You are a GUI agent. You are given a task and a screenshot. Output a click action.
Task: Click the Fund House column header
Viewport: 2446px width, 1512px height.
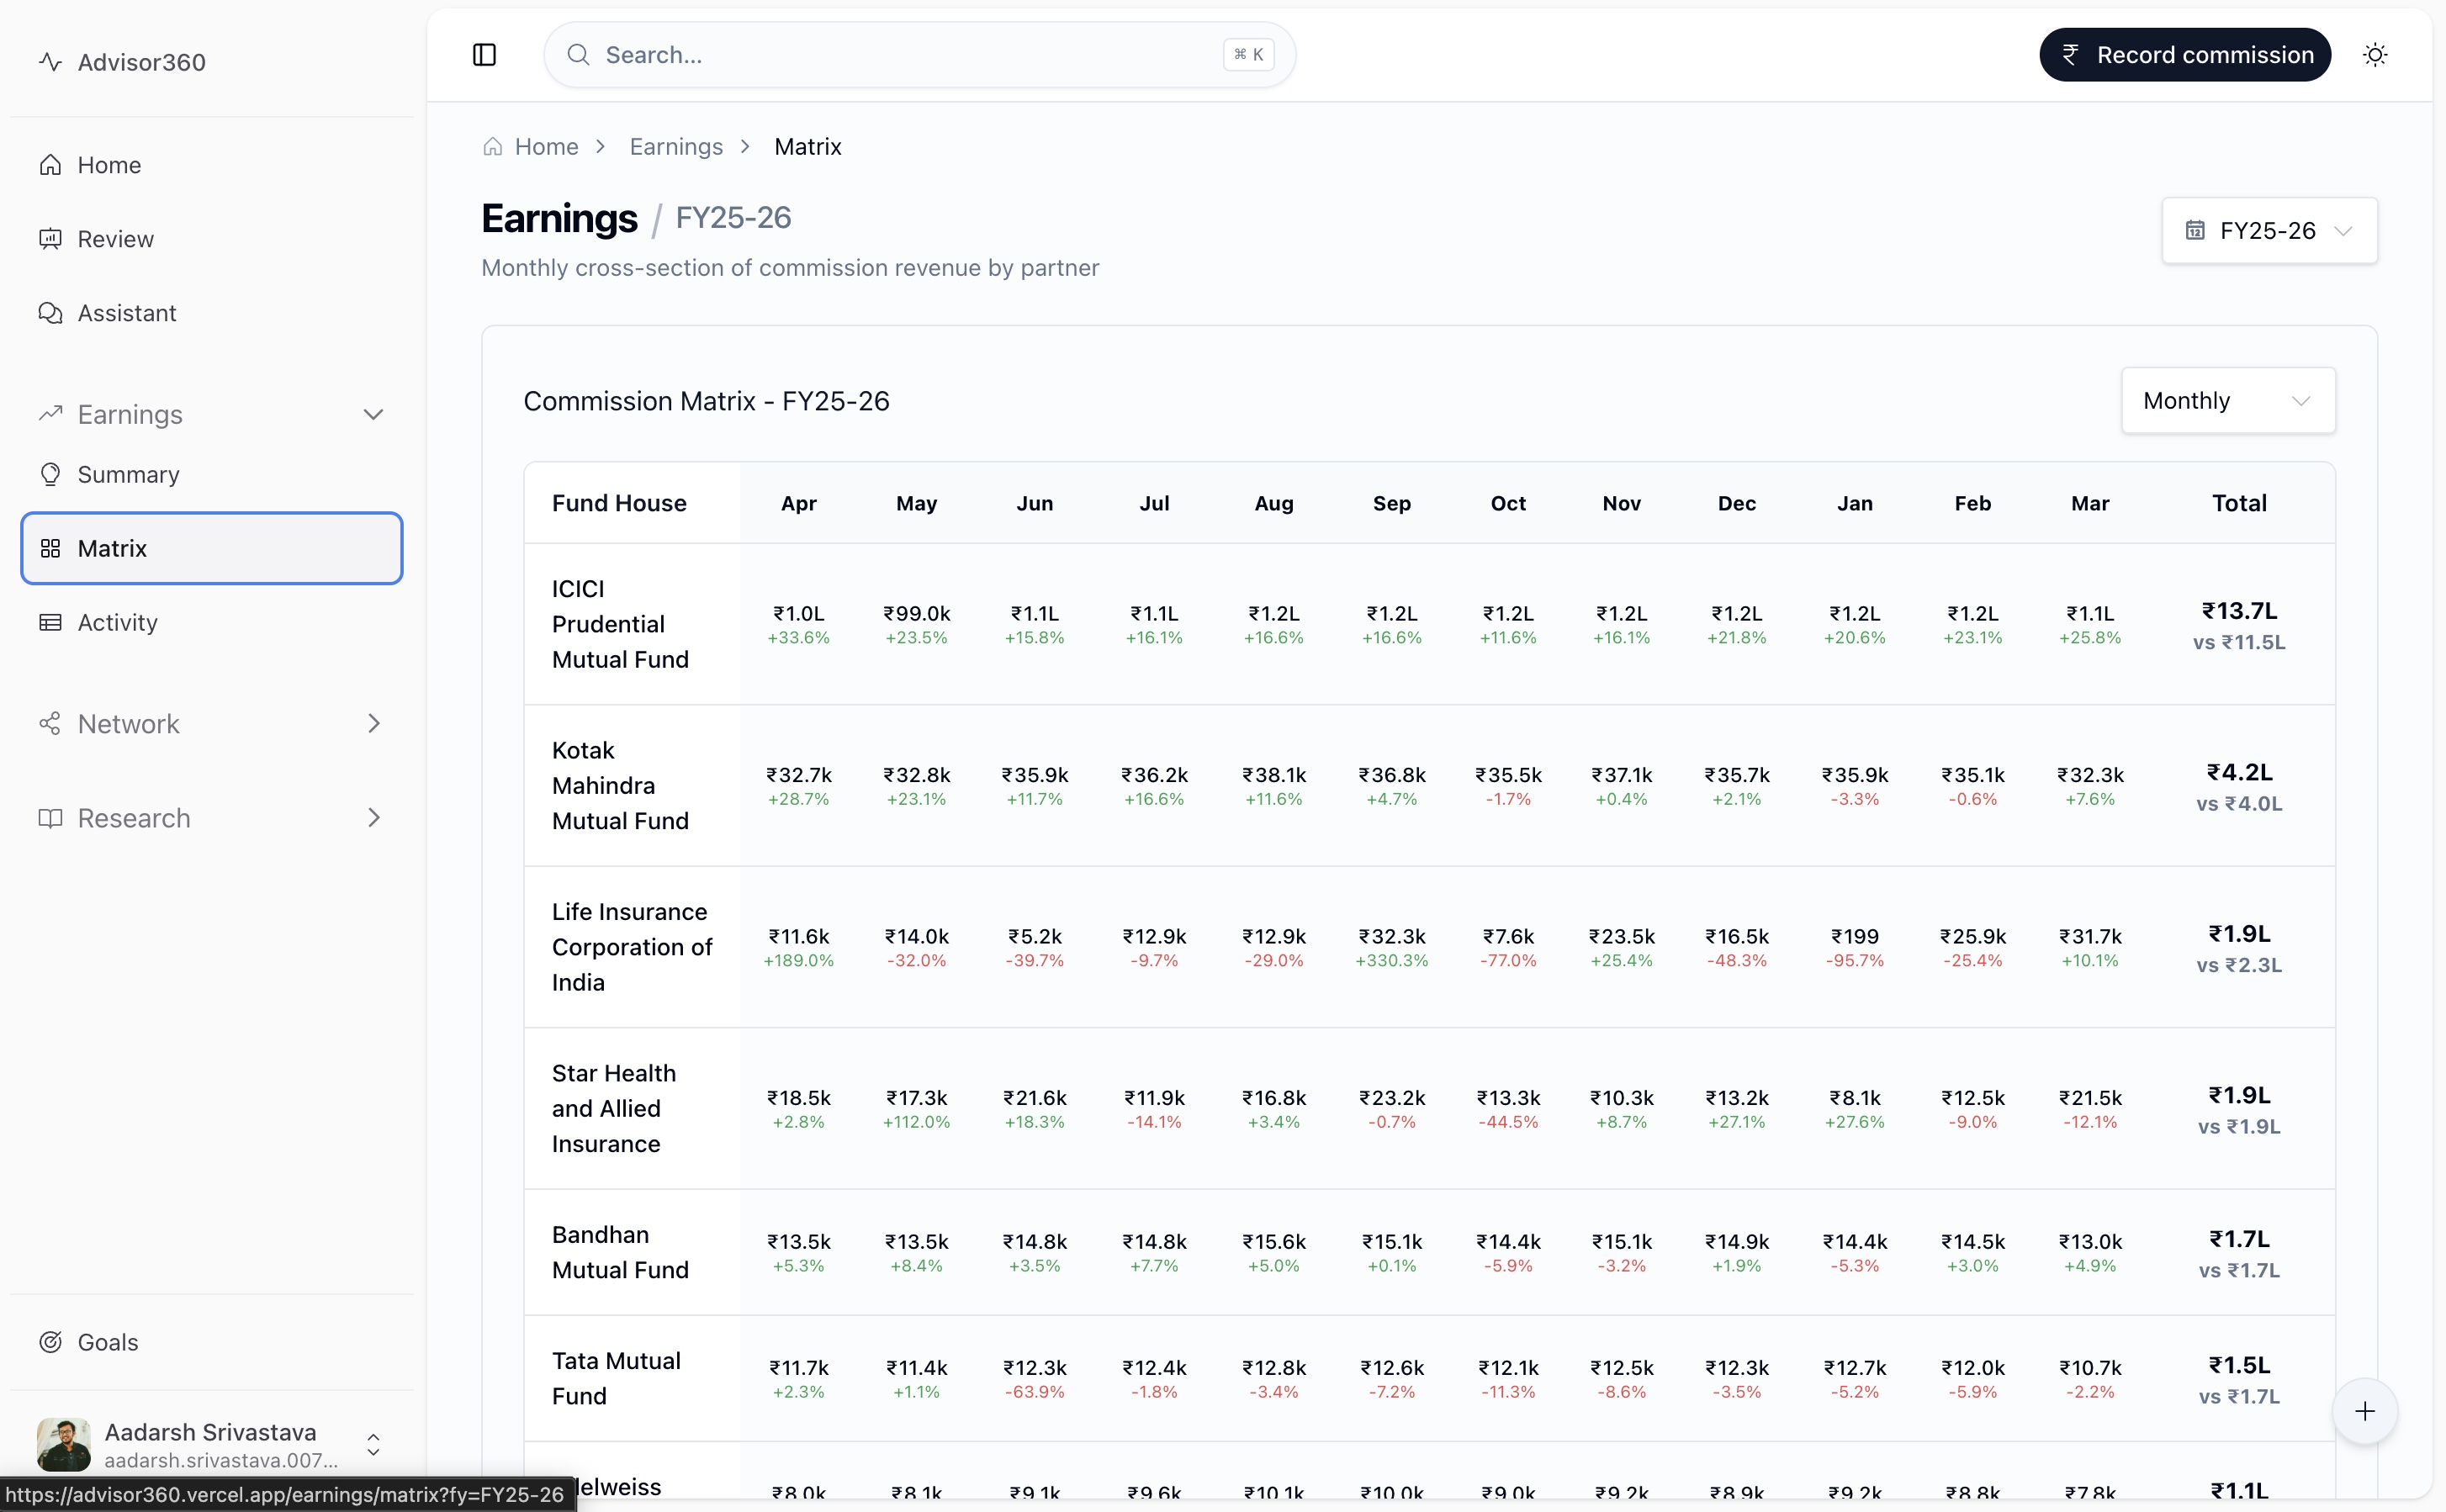click(x=619, y=503)
